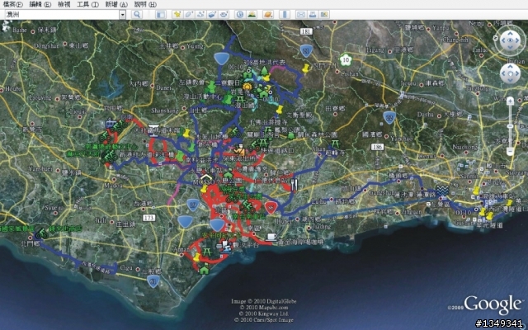Click the sun icon near 二寮觀日

pyautogui.click(x=247, y=87)
